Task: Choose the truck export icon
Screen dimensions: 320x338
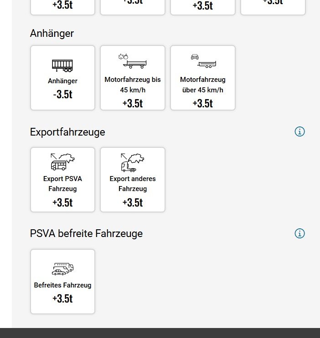Action: click(x=133, y=162)
